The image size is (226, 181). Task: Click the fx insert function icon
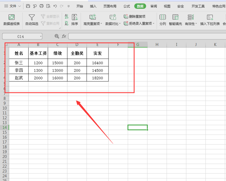[x=64, y=36]
